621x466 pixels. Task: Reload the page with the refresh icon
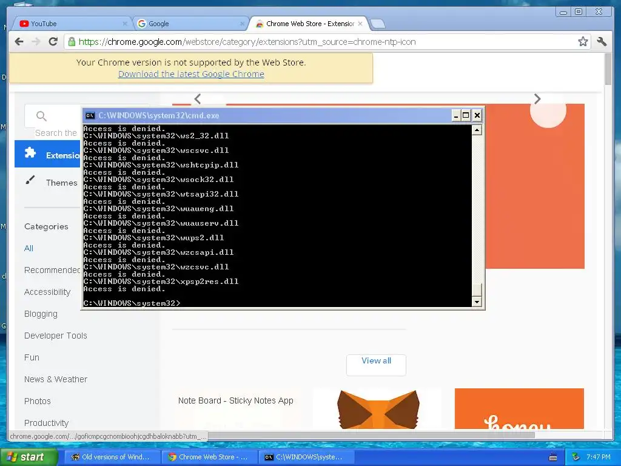coord(53,42)
